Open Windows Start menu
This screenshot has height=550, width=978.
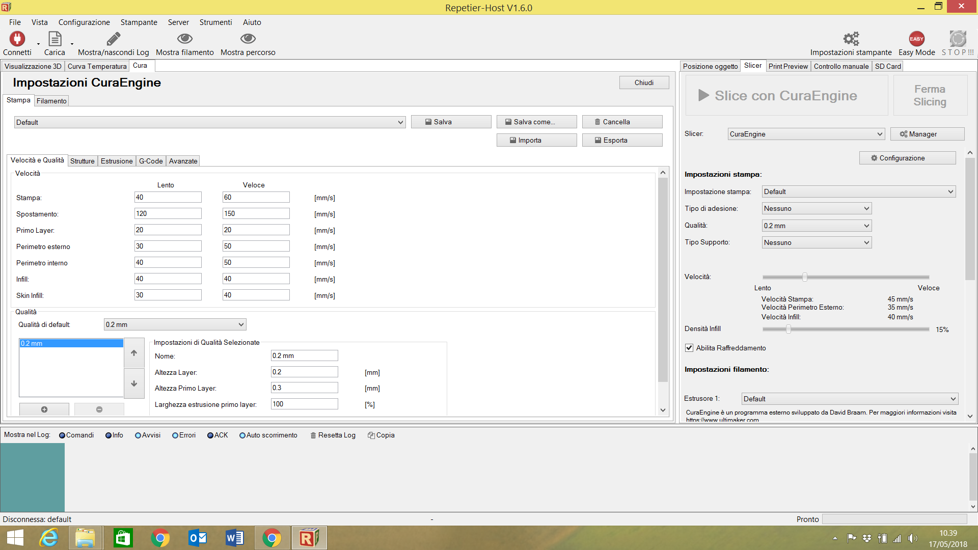tap(15, 538)
